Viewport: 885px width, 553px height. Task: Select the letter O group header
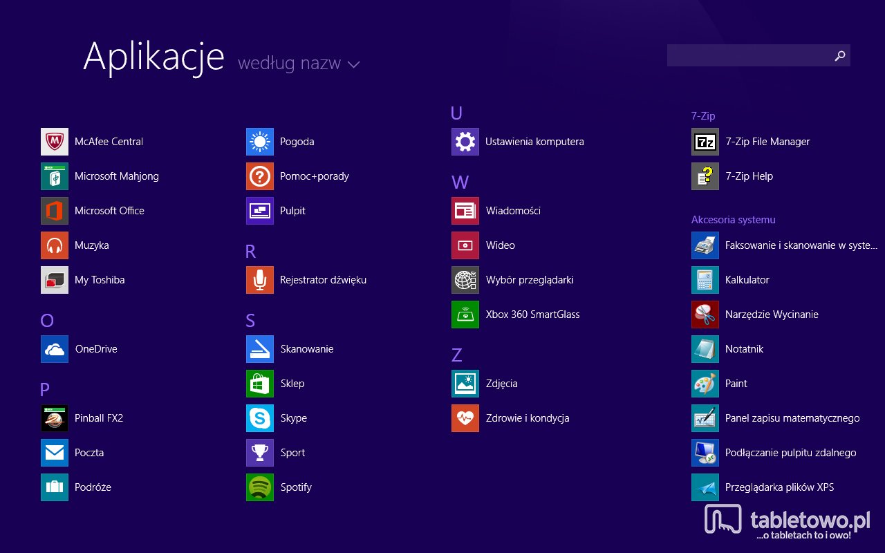coord(47,320)
